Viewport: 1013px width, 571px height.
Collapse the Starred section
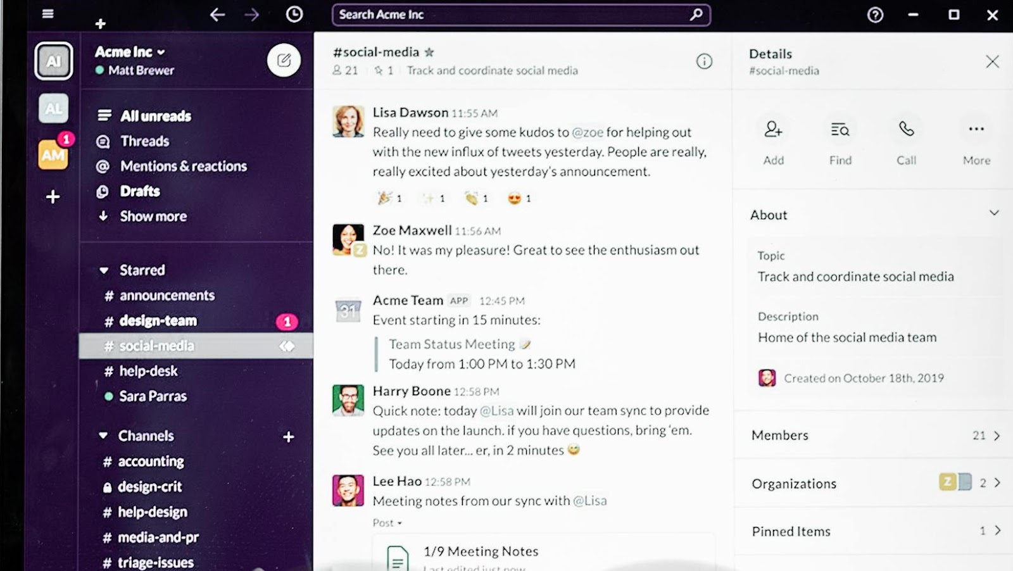pos(103,270)
